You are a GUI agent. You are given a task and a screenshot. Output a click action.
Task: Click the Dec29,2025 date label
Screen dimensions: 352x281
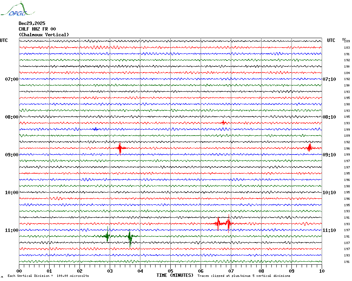pos(32,23)
